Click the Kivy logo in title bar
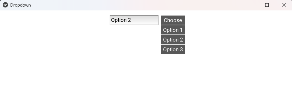This screenshot has height=109, width=292. [5, 5]
